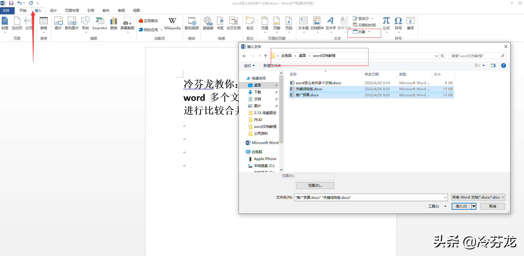Insert an online picture (联机图片)
The height and width of the screenshot is (256, 524).
pos(72,24)
